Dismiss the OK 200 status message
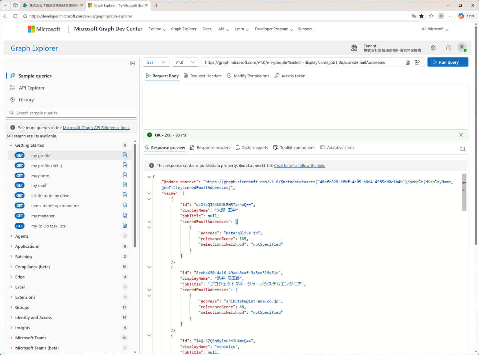479x355 pixels. [x=461, y=135]
